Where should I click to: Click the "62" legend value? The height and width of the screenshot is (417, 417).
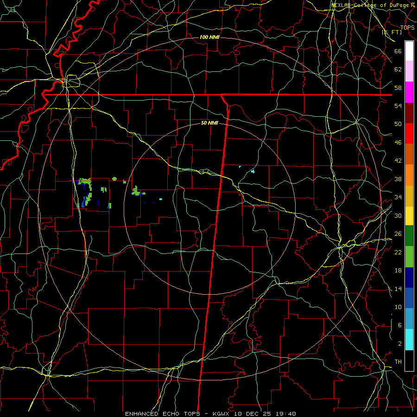click(x=398, y=69)
